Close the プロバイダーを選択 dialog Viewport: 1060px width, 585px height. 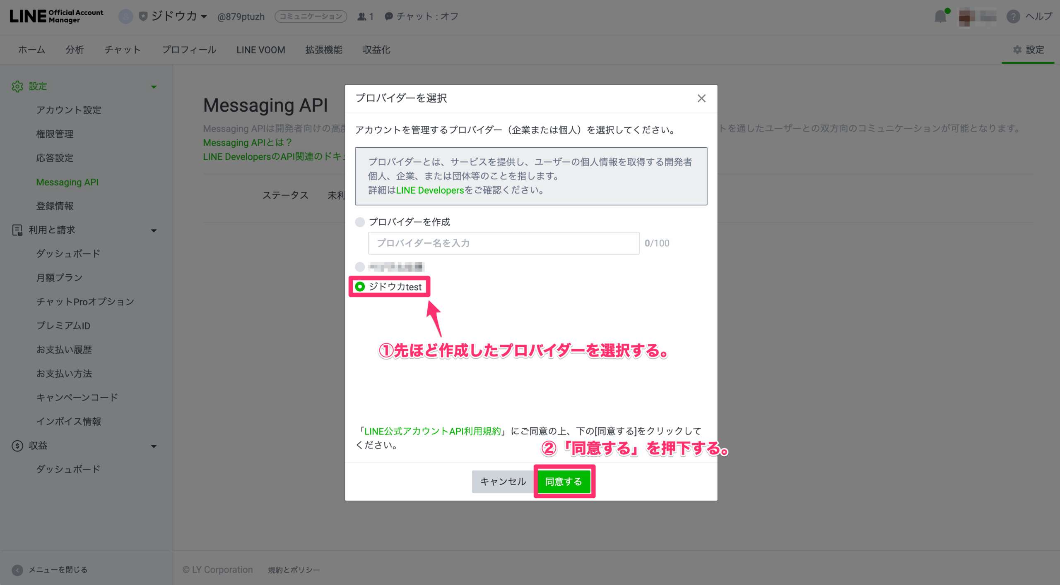pos(701,98)
